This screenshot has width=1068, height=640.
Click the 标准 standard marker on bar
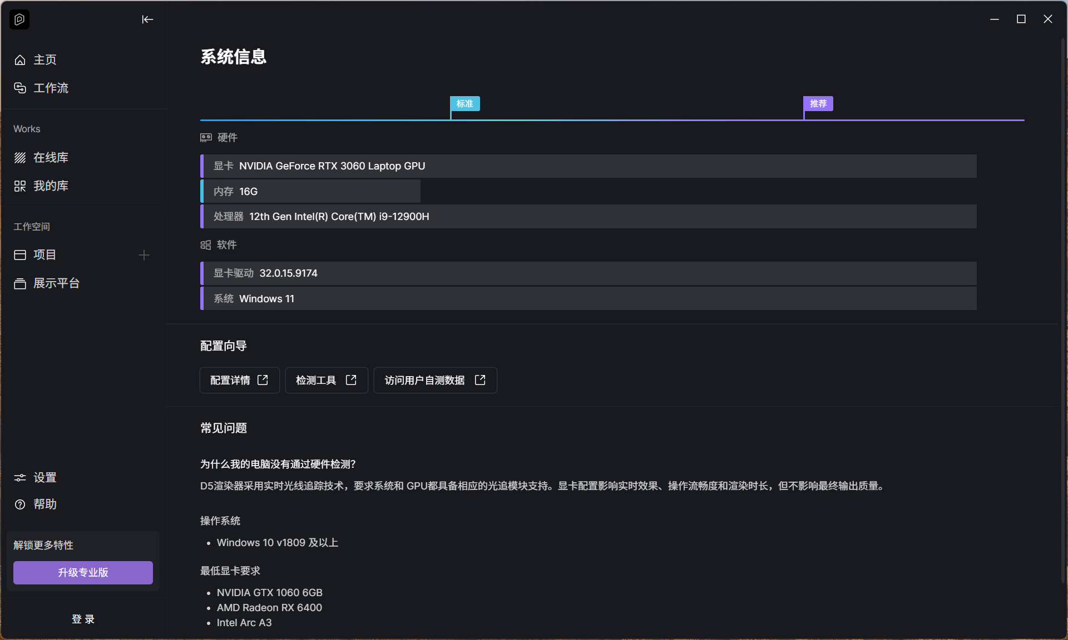[x=464, y=104]
